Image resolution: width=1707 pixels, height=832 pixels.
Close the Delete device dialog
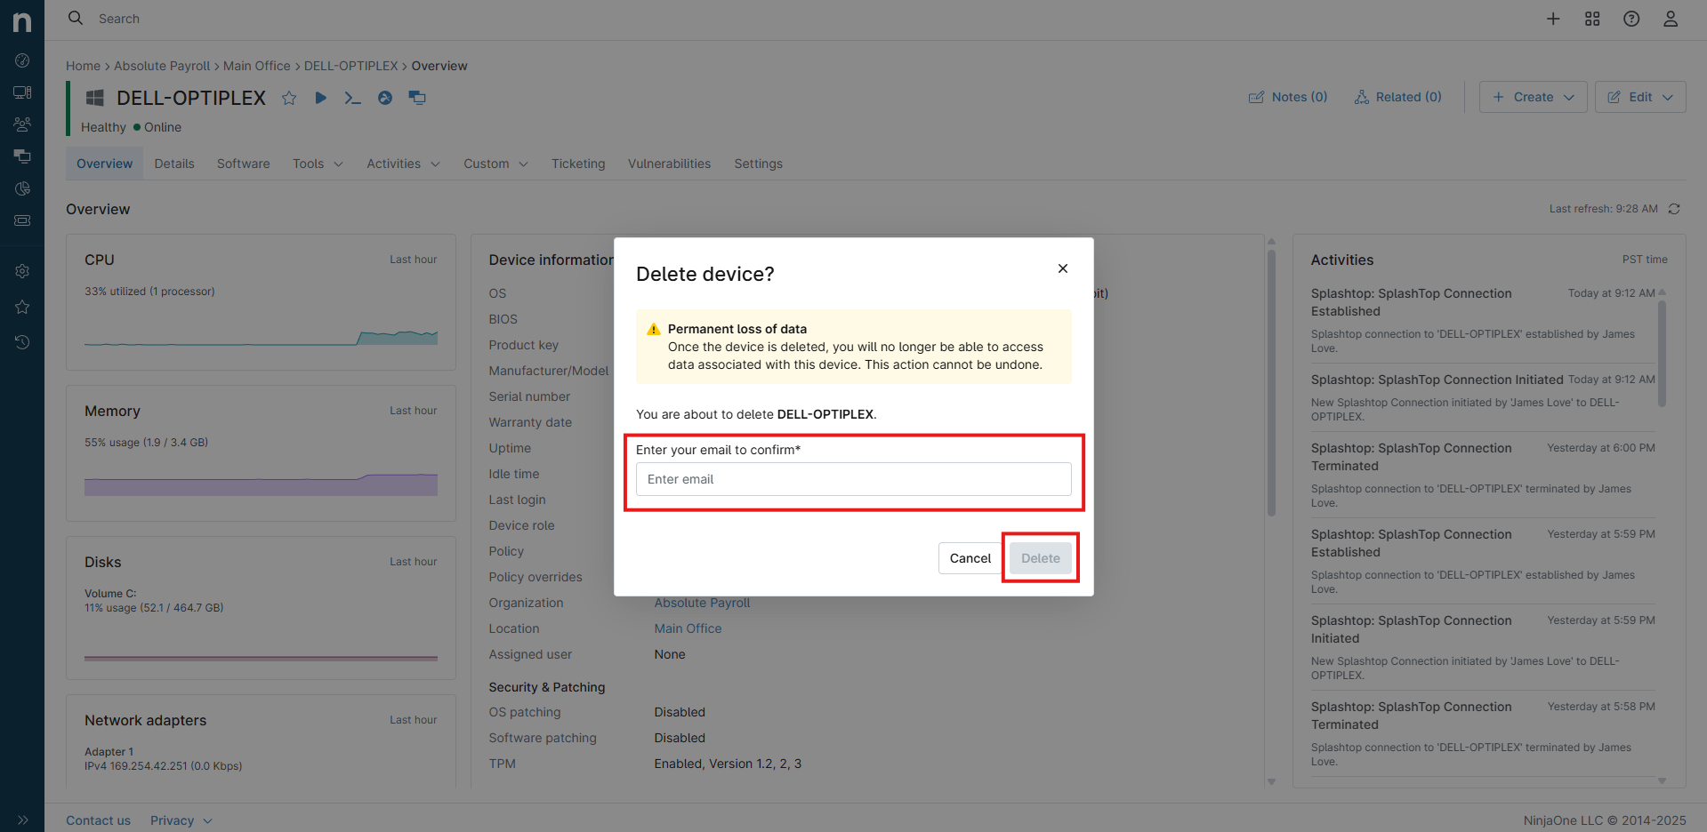pos(1063,268)
